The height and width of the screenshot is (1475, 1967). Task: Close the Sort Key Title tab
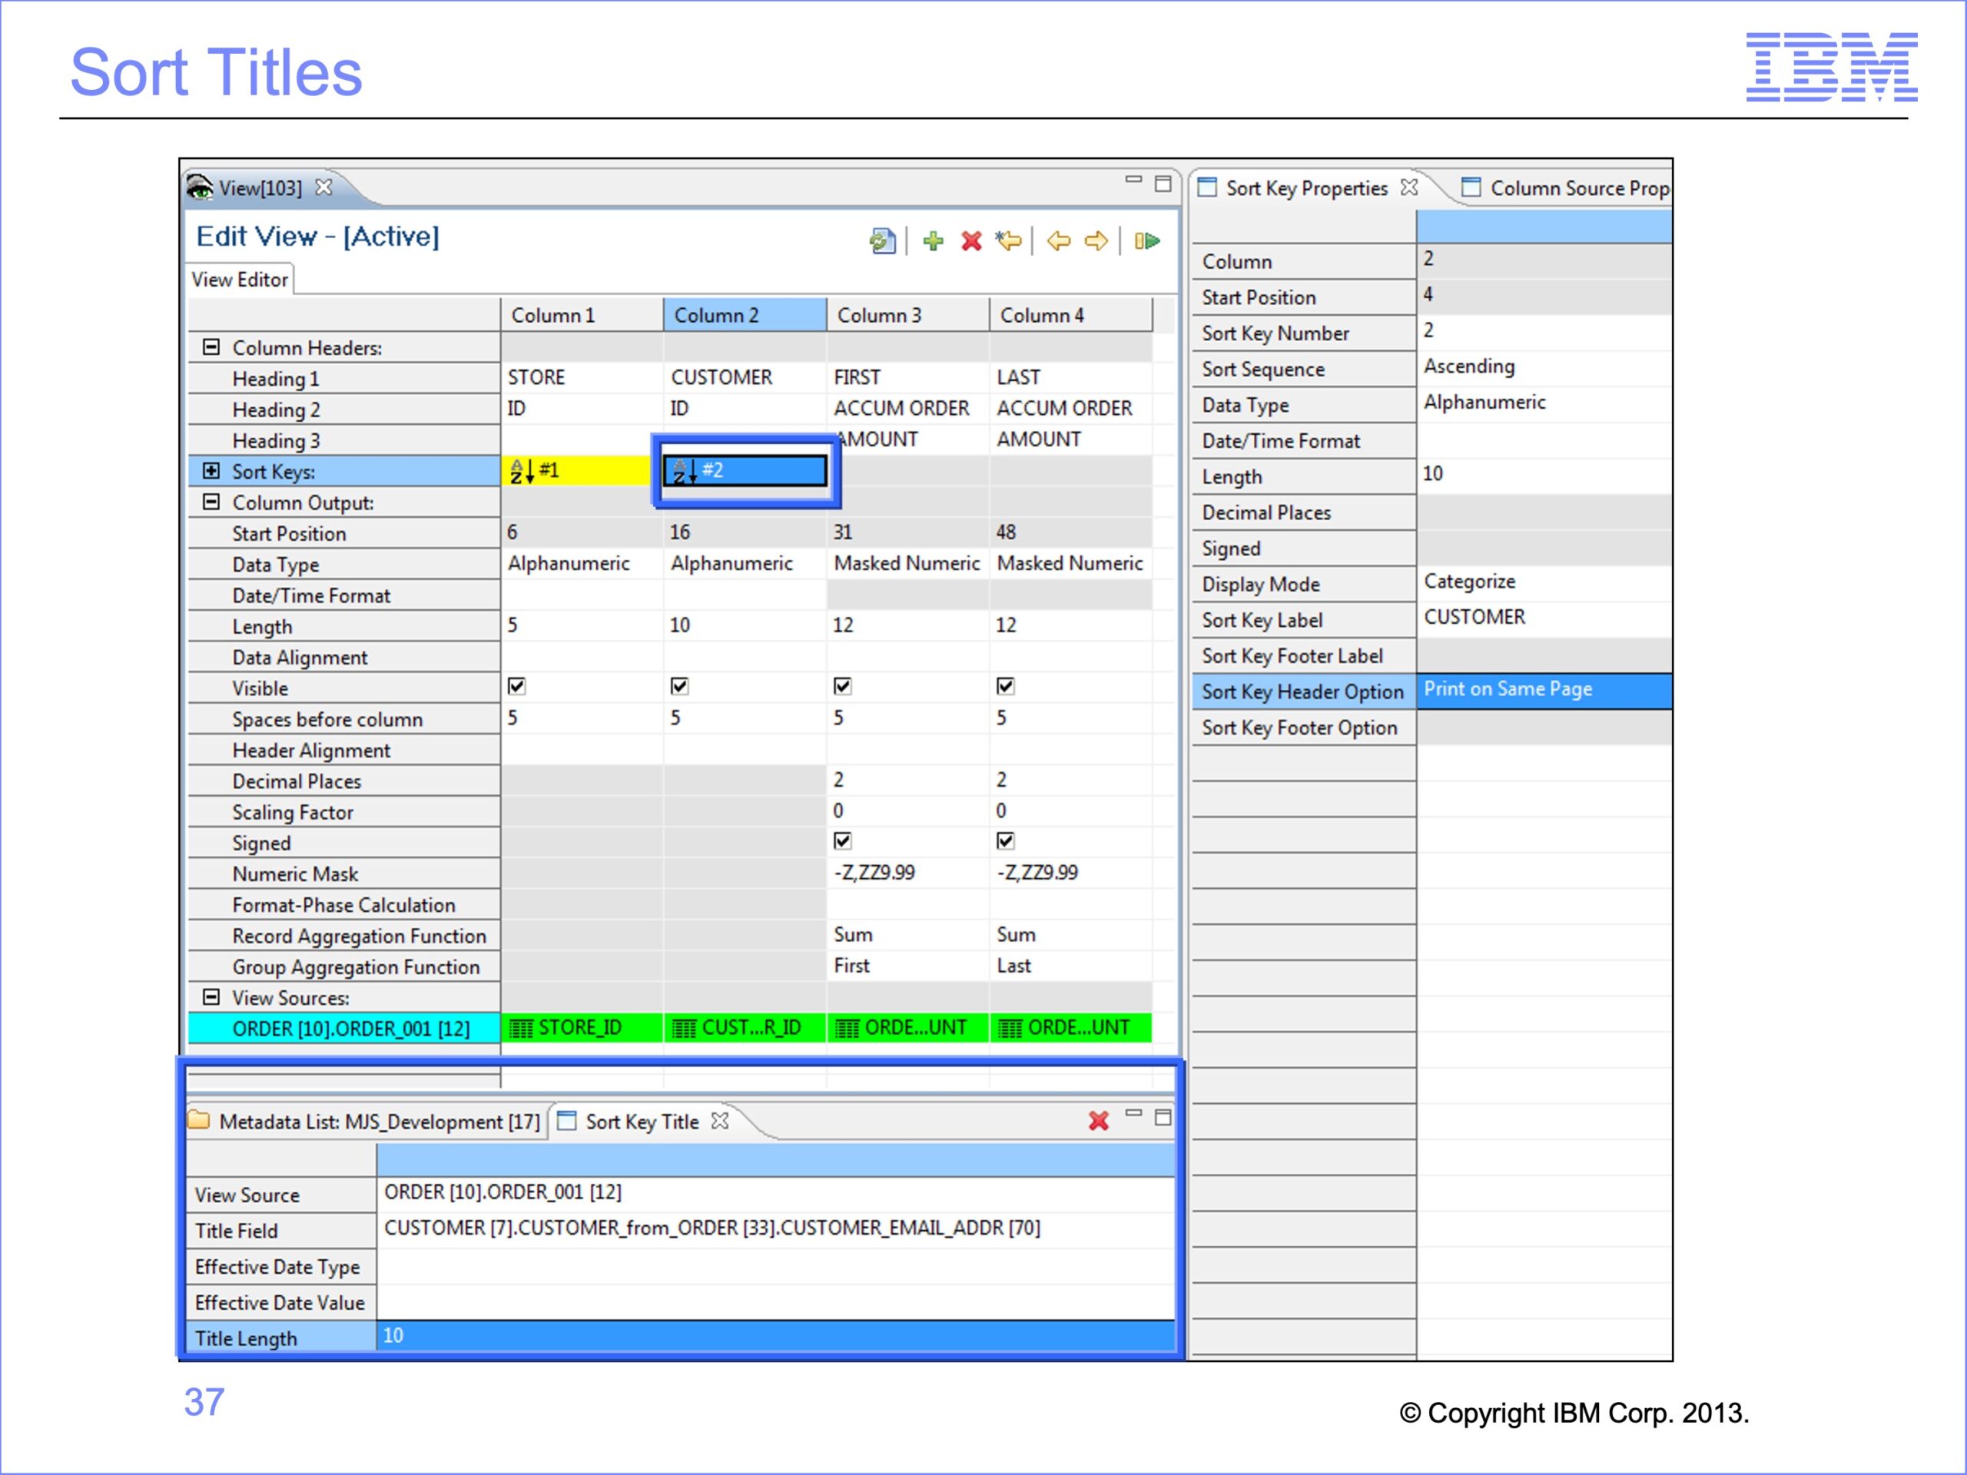pyautogui.click(x=719, y=1120)
